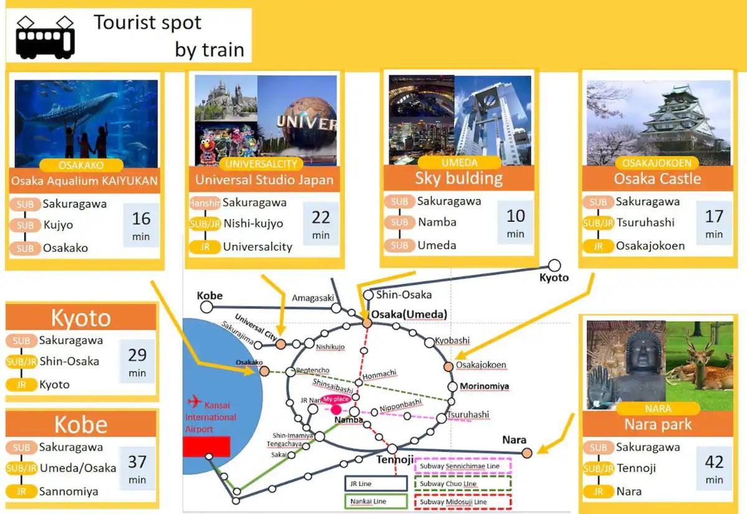Click the Osakako station dot on map
The height and width of the screenshot is (514, 747).
[x=264, y=371]
